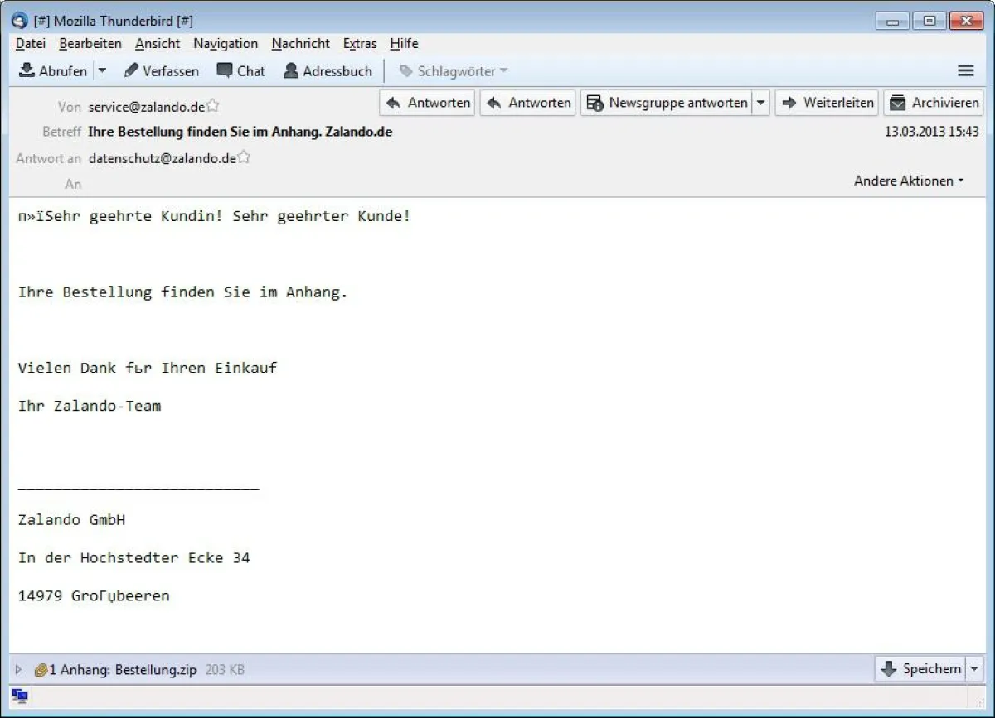The height and width of the screenshot is (718, 995).
Task: Open the Nachricht menu
Action: 300,43
